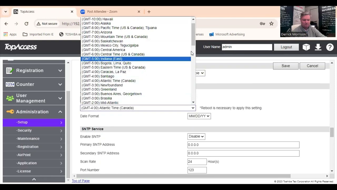Follow the Top of Page link
Screen dimensions: 337x190
point(81,181)
